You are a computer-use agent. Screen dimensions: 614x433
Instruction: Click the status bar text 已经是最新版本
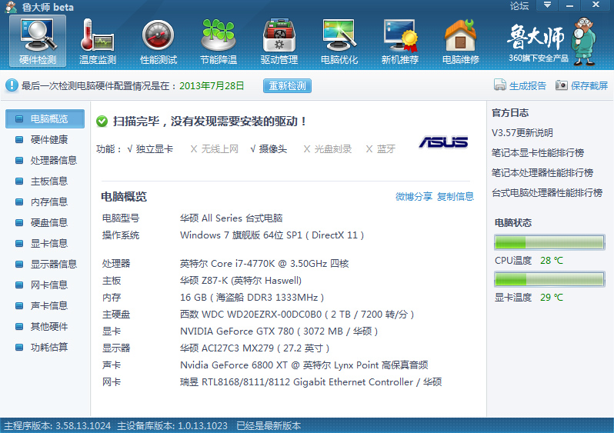269,425
